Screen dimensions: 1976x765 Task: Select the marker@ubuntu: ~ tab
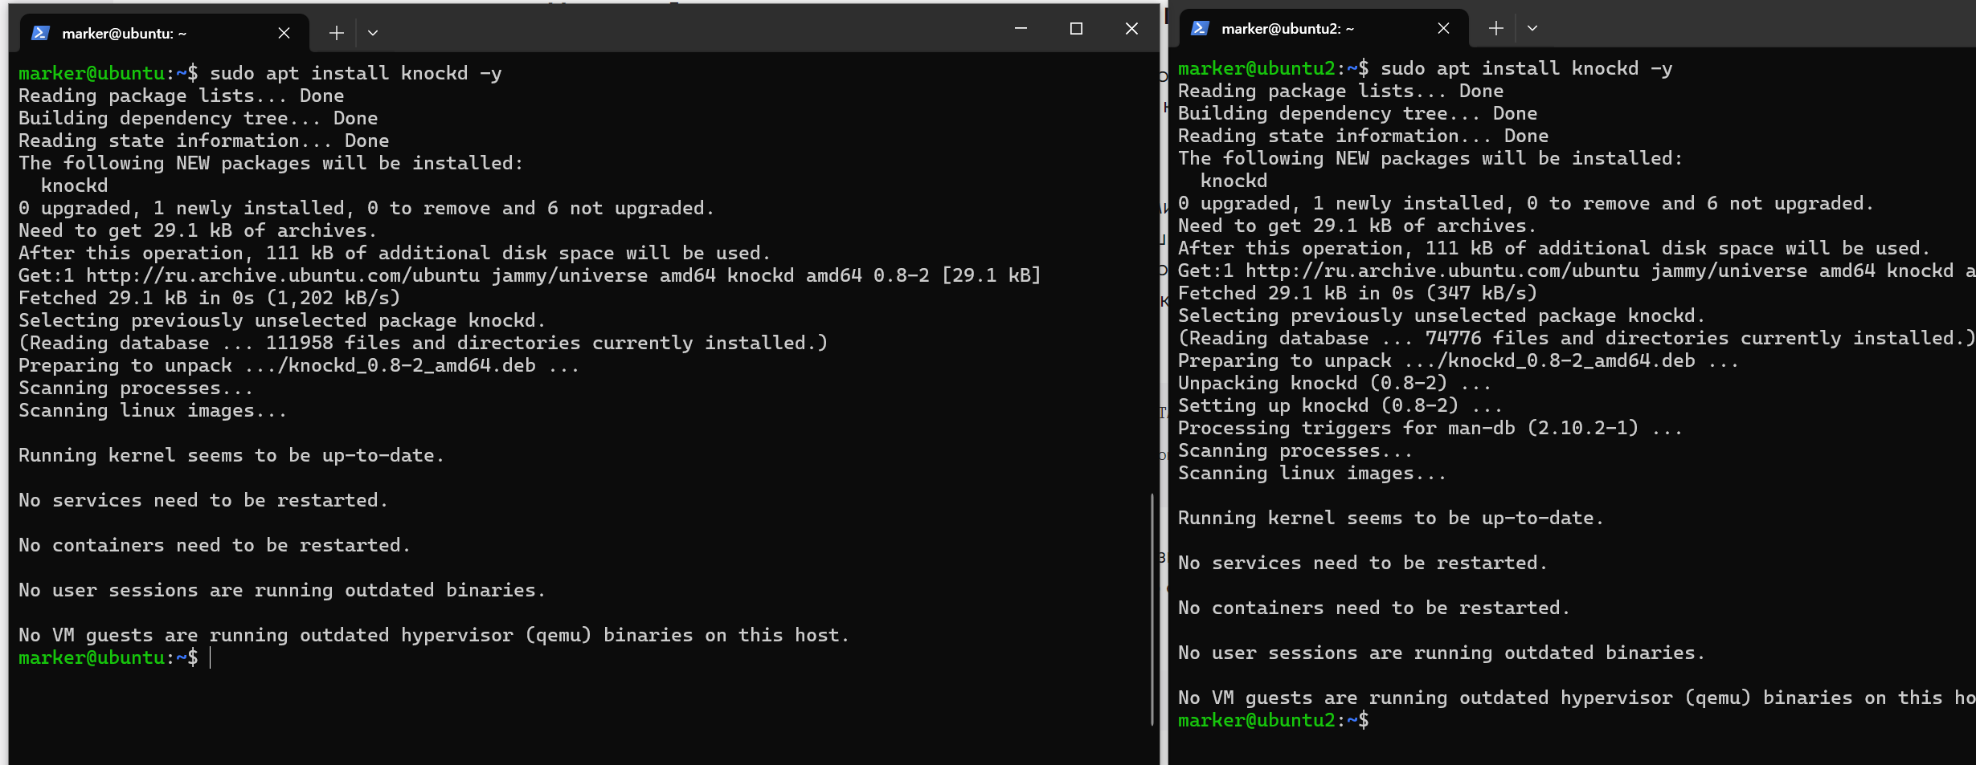[125, 33]
